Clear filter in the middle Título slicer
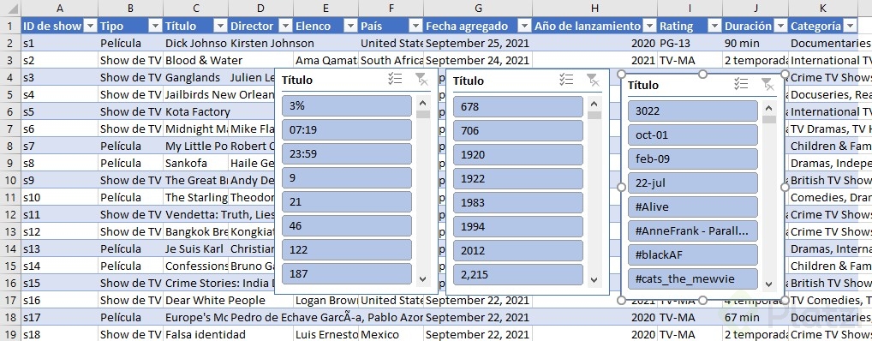 coord(594,80)
